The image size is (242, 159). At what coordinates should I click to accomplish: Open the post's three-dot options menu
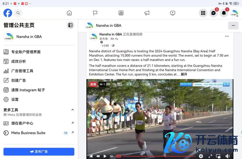coord(227,36)
